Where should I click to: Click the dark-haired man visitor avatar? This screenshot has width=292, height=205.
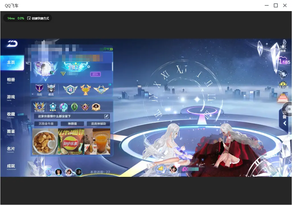(x=78, y=172)
